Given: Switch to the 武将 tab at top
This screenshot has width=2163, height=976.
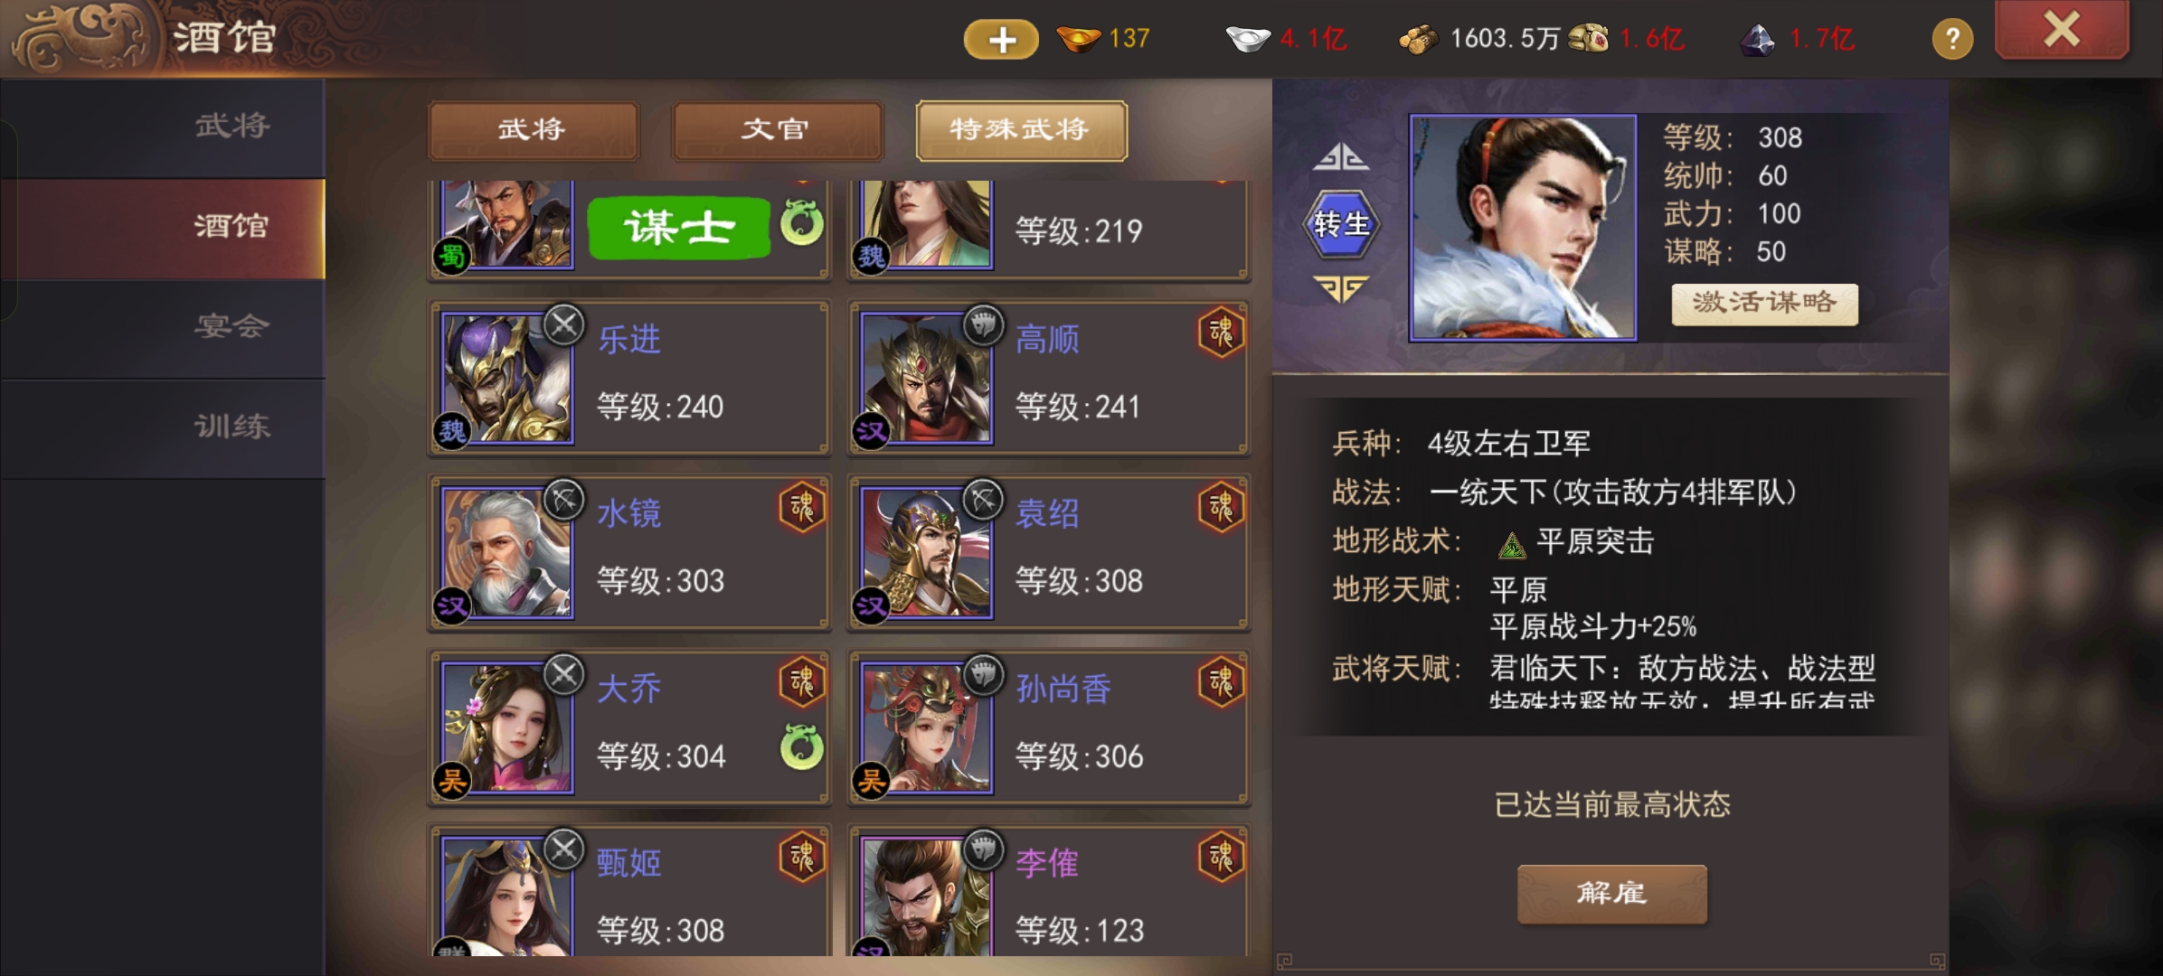Looking at the screenshot, I should 533,130.
